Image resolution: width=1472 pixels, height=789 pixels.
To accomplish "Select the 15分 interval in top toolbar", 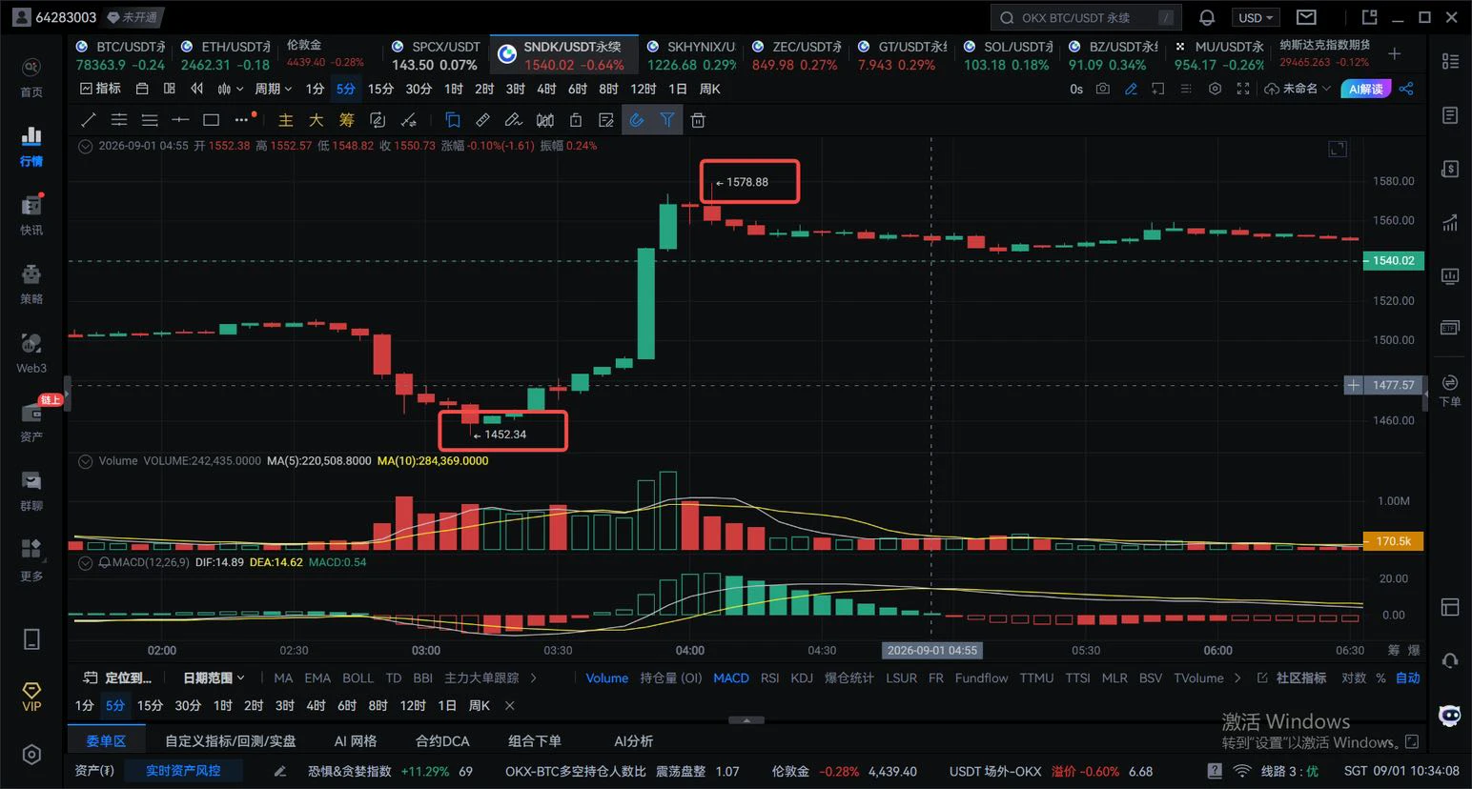I will tap(380, 89).
